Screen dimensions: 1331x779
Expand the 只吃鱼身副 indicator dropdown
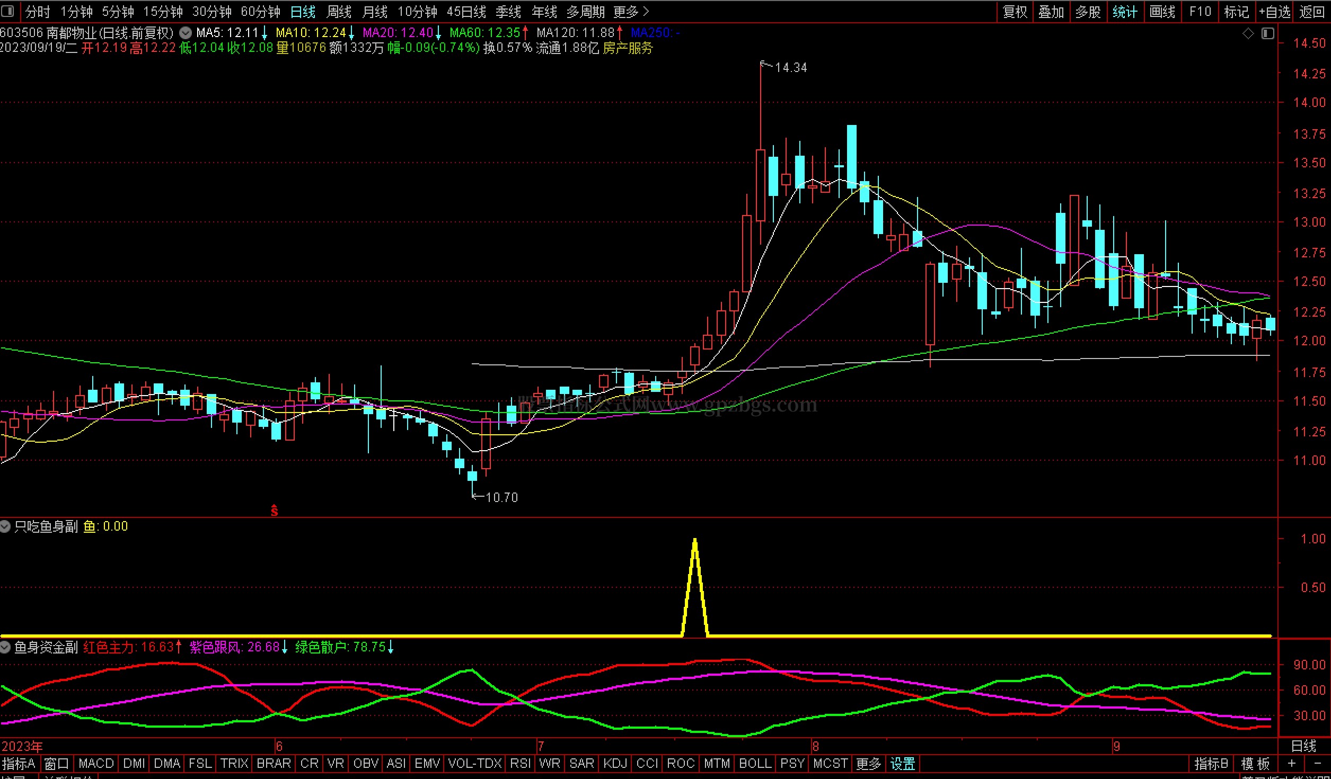5,526
